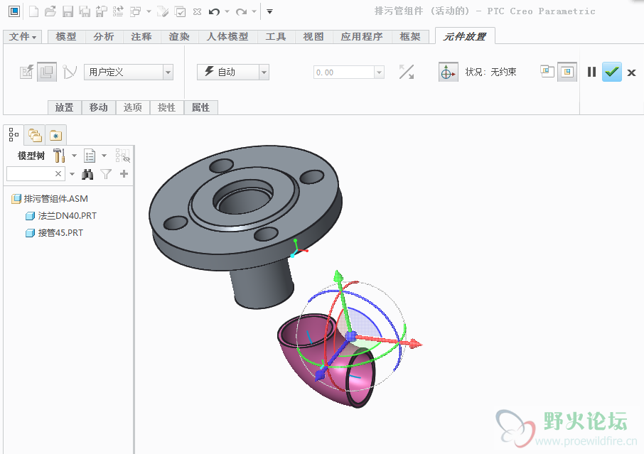
Task: Close the current window with the Close icon
Action: (197, 11)
